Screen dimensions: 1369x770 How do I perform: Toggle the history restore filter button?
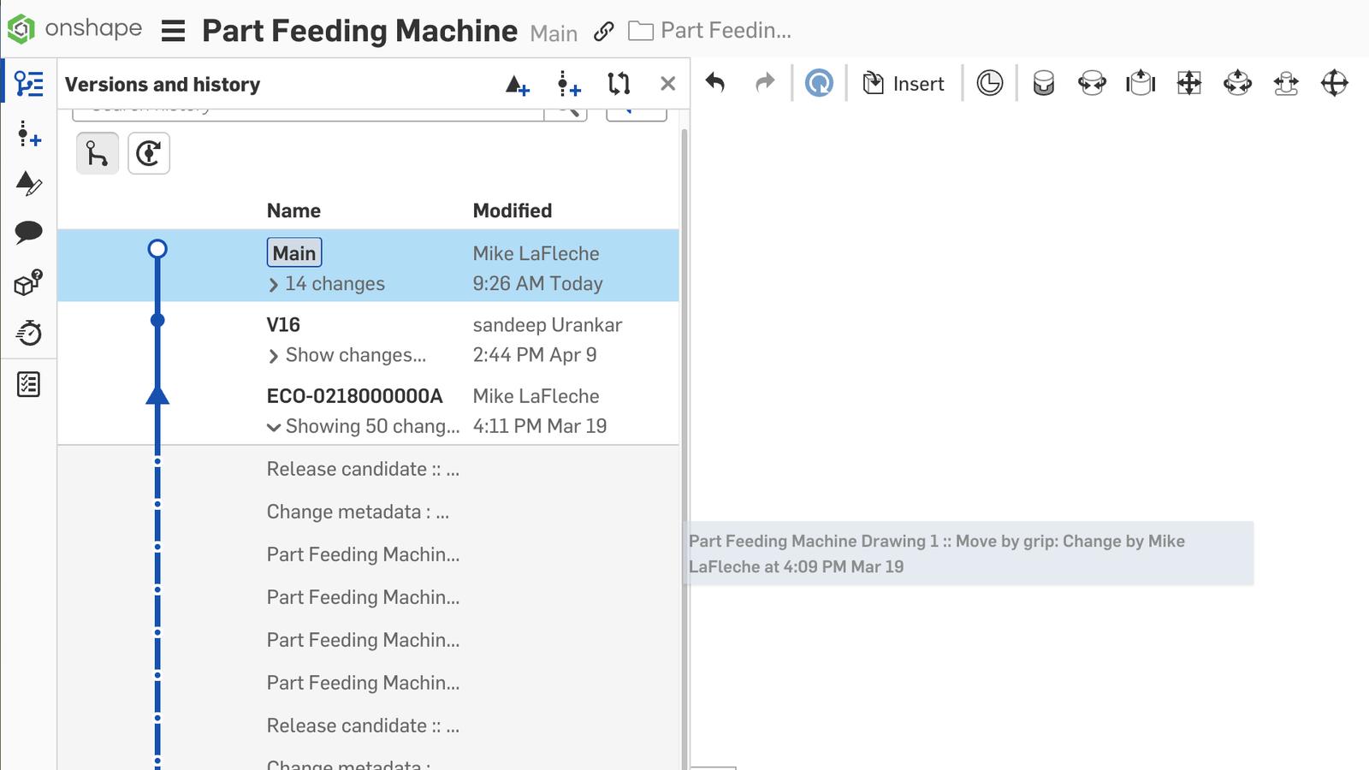click(149, 154)
